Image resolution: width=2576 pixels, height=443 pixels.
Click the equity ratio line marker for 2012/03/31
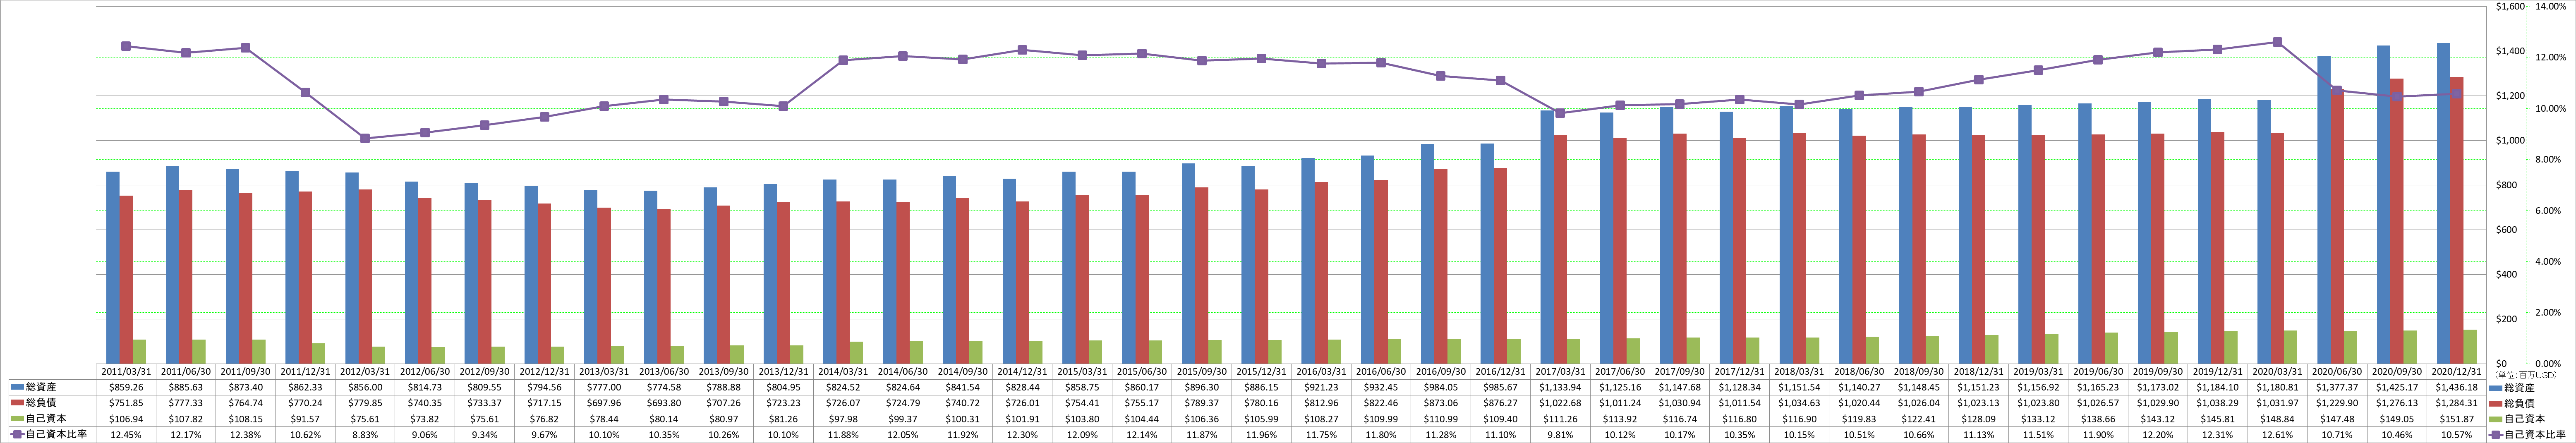tap(365, 138)
